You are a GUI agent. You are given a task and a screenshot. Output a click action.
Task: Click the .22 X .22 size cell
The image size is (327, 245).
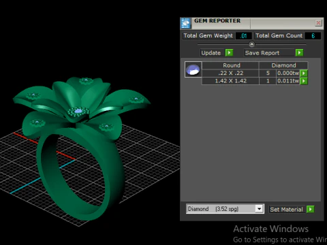pos(230,73)
